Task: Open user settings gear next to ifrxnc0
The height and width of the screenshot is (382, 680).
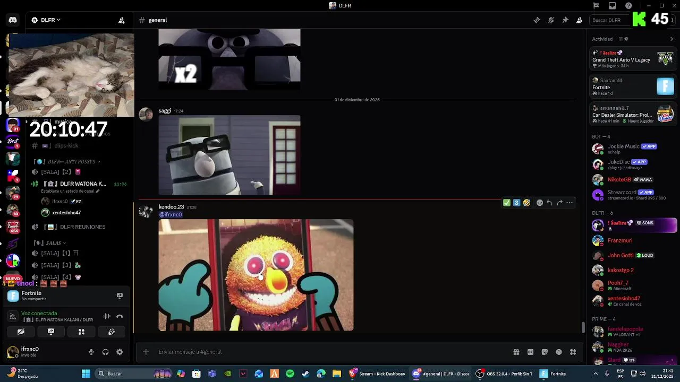Action: coord(120,352)
